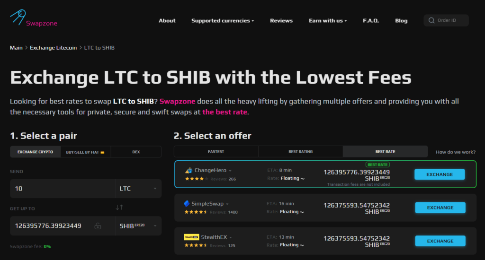Open the LTC send currency dropdown
485x260 pixels.
[x=138, y=189]
